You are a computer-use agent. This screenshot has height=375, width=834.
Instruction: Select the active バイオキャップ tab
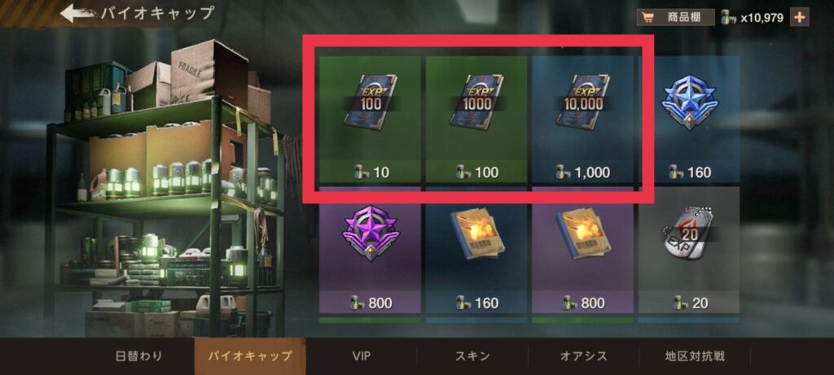click(x=250, y=355)
